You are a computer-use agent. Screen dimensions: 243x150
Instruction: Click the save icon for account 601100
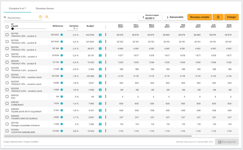(x=100, y=35)
